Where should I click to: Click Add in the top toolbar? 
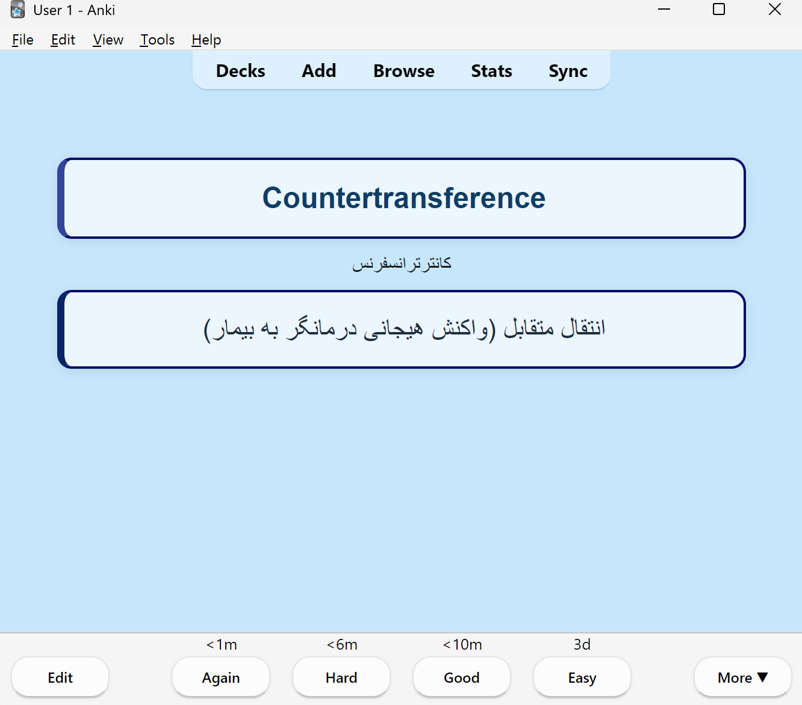tap(319, 71)
